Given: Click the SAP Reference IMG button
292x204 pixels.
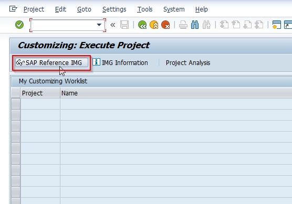Looking at the screenshot, I should coord(51,63).
